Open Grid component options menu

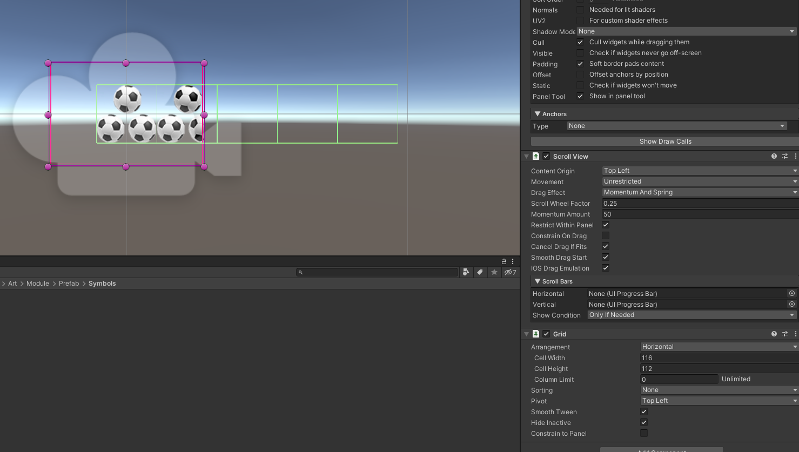point(795,334)
